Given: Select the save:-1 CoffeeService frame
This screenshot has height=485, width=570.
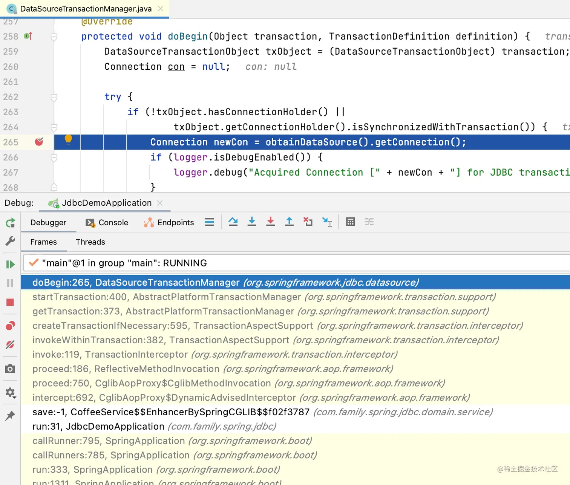Looking at the screenshot, I should (295, 412).
